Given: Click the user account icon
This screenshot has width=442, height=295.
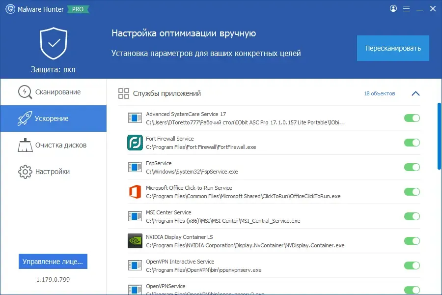Looking at the screenshot, I should point(393,8).
